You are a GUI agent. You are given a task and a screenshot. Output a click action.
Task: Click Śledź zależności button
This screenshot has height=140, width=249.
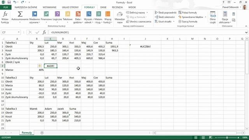coord(165,17)
